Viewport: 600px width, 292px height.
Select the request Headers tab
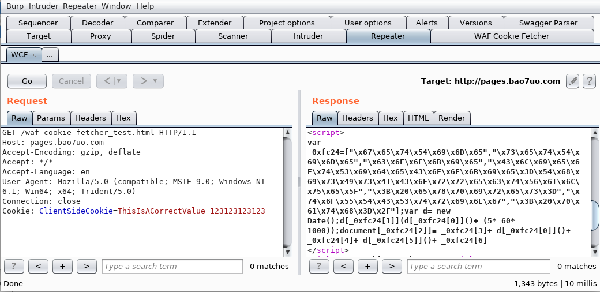91,118
